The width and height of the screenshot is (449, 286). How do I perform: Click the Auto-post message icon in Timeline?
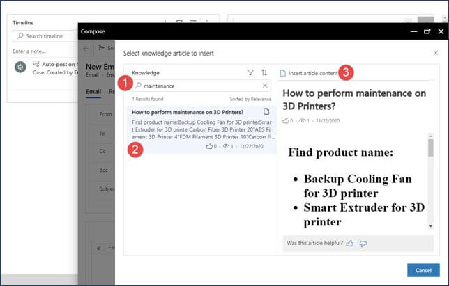pyautogui.click(x=36, y=64)
